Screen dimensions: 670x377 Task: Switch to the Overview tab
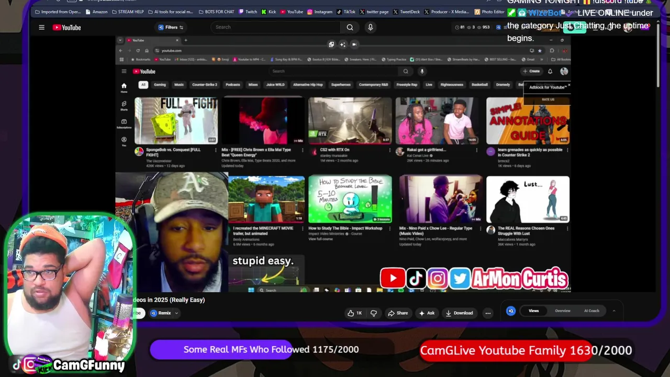563,311
